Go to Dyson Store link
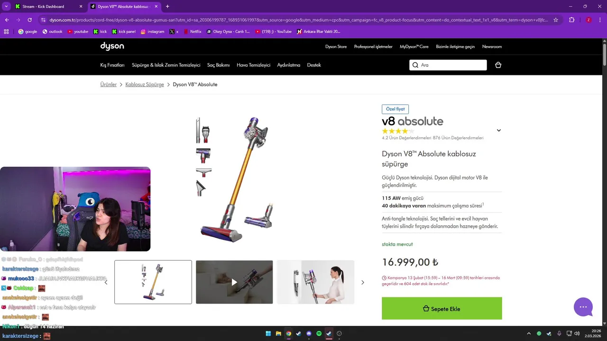Viewport: 607px width, 341px height. (x=336, y=46)
